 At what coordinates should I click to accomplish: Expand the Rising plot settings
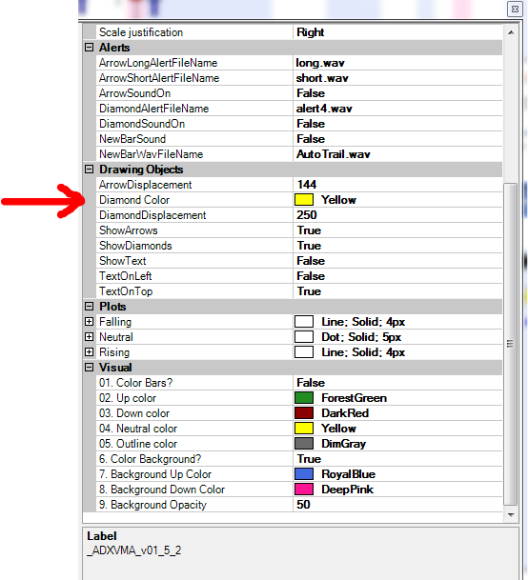coord(89,351)
